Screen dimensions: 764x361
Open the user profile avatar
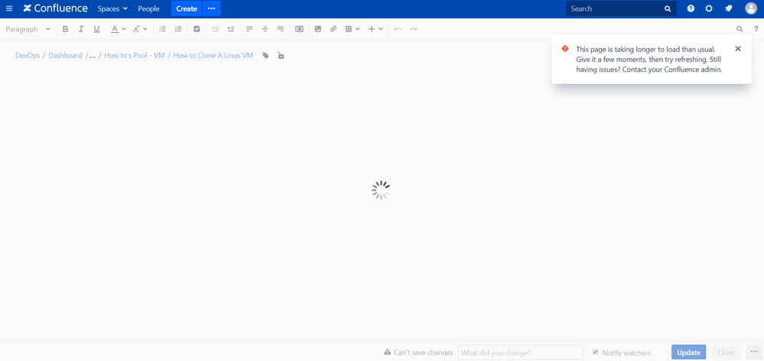pyautogui.click(x=751, y=8)
